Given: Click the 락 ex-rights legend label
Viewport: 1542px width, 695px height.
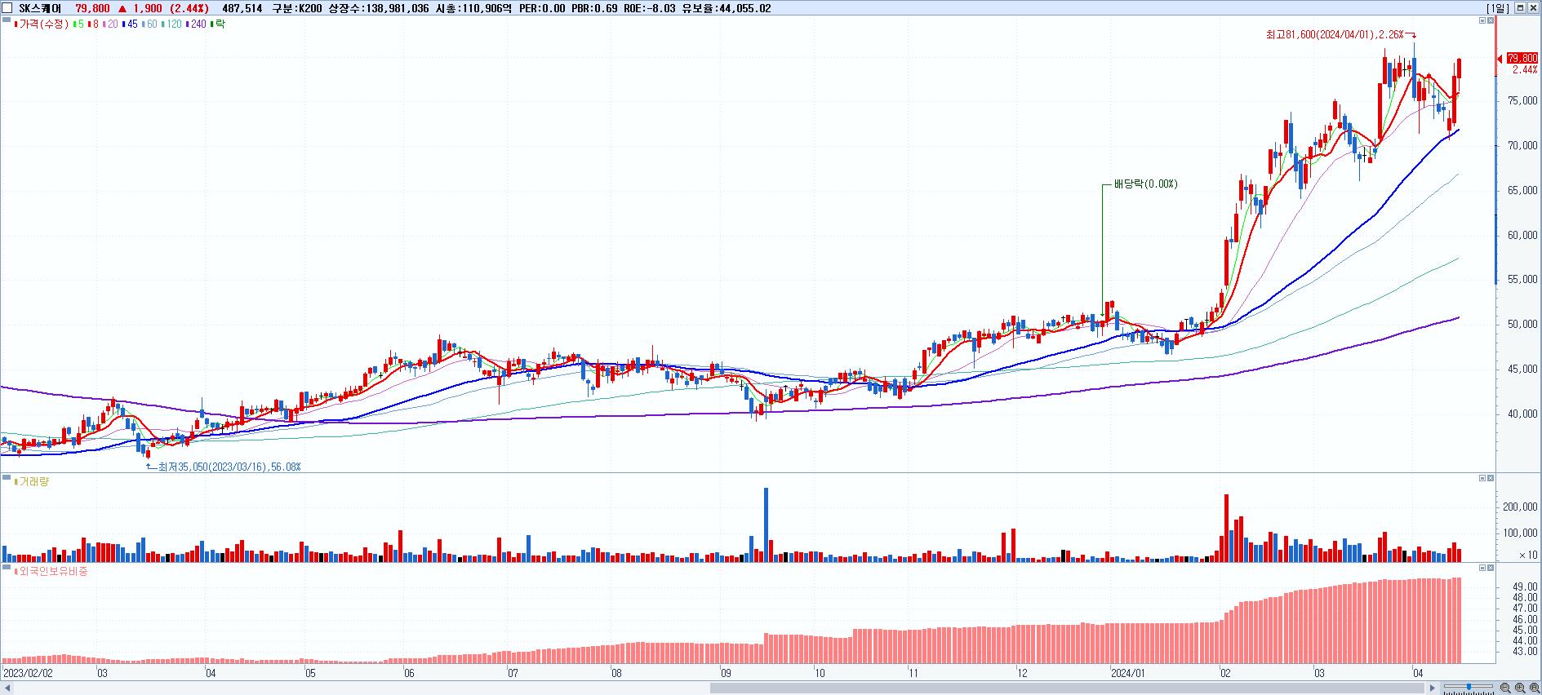Looking at the screenshot, I should point(220,24).
